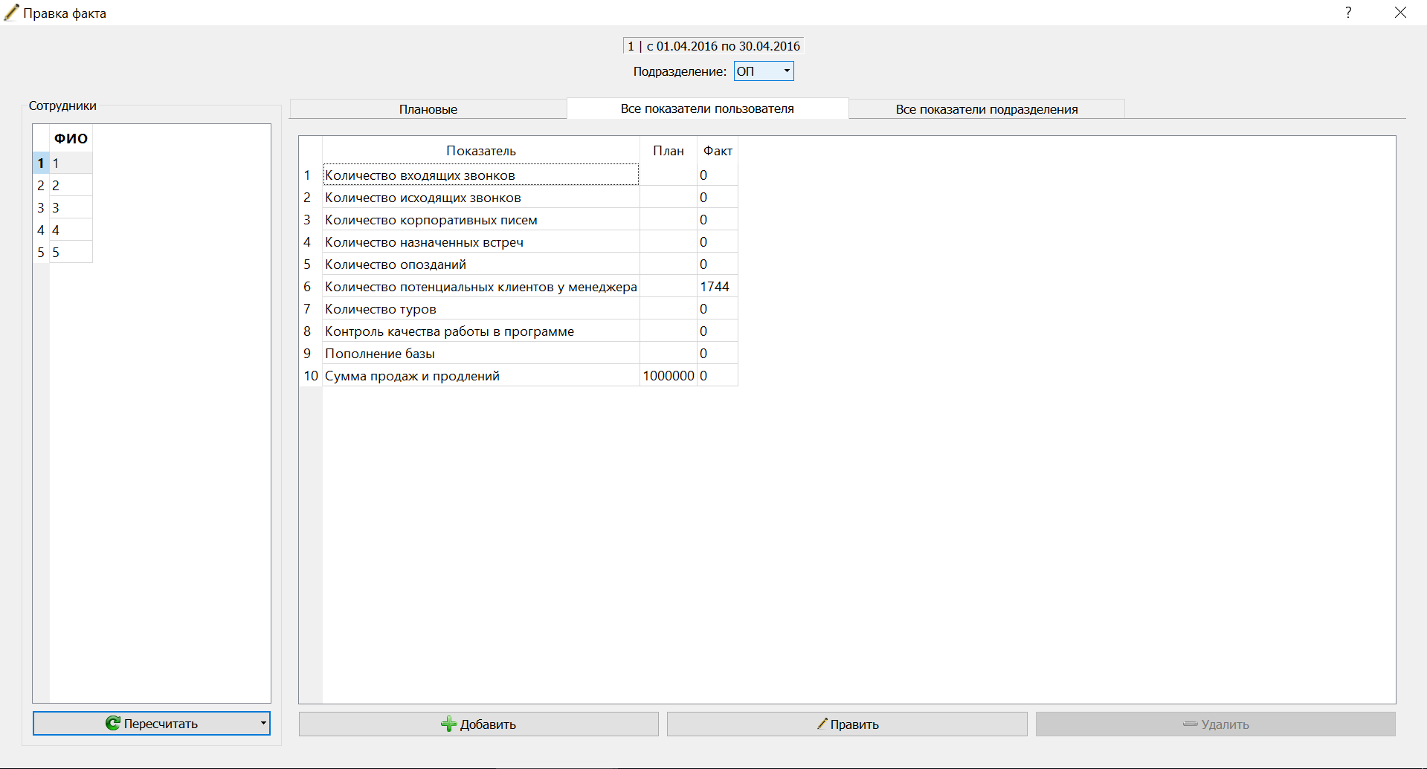
Task: Click План cell of Количество входящих звонков
Action: 669,175
